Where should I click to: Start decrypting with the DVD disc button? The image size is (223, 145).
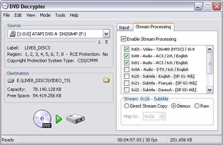42,119
